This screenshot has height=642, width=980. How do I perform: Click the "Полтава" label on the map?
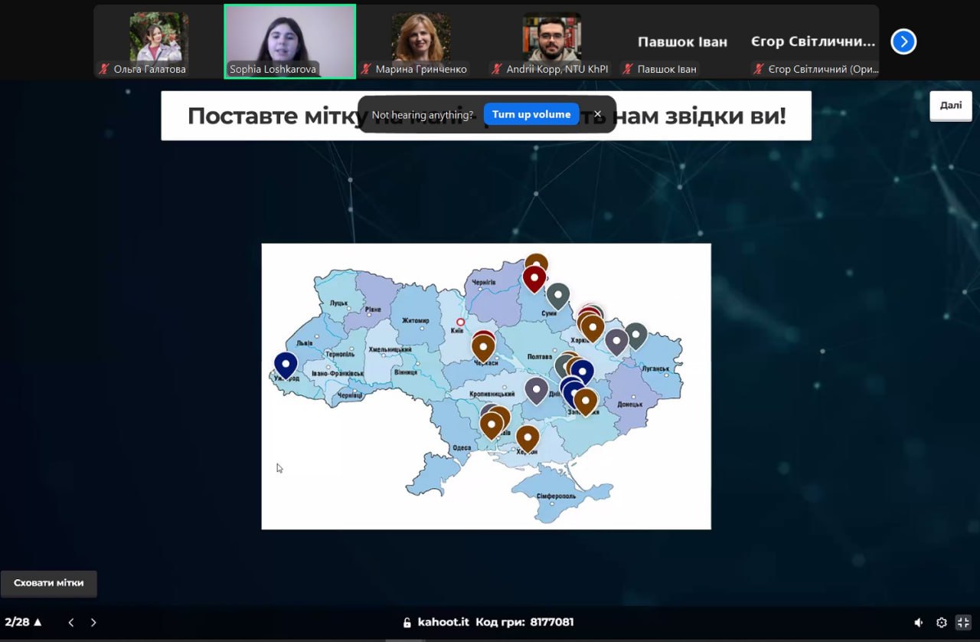pyautogui.click(x=540, y=357)
